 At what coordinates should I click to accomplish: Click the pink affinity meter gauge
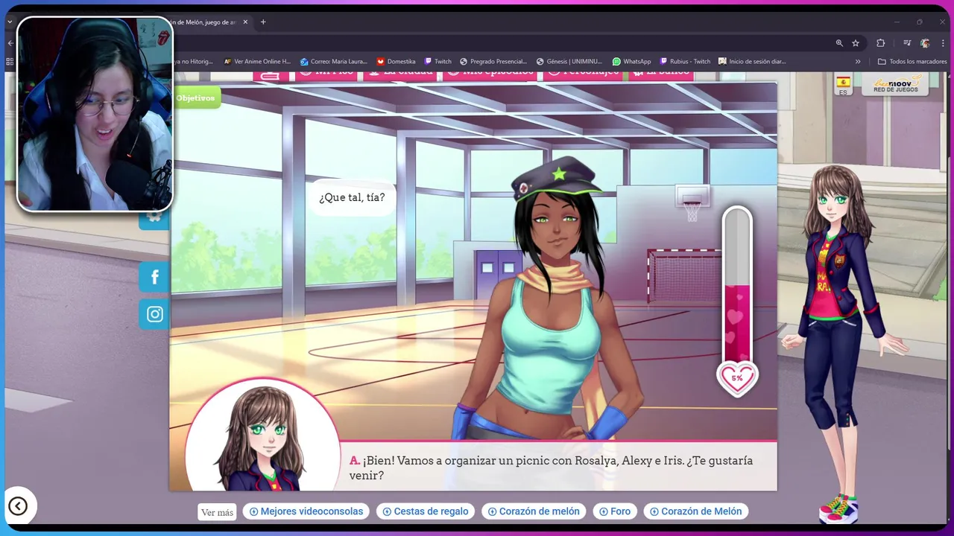pos(737,287)
